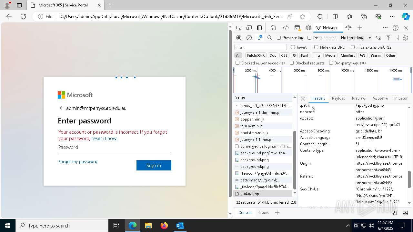Viewport: 413px width, 232px height.
Task: Check Blocked response cookies
Action: point(237,63)
